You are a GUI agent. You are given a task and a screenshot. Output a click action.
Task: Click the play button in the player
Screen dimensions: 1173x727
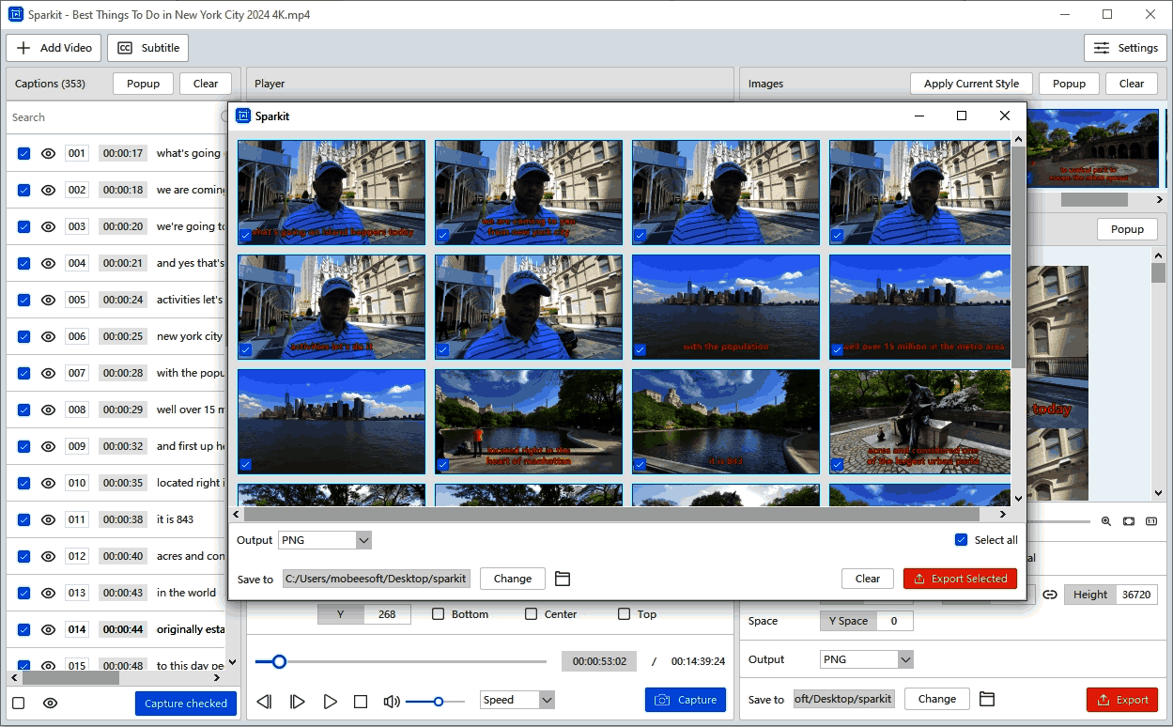(330, 701)
